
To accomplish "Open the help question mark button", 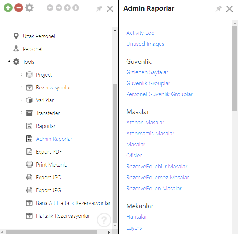I will pos(104,220).
